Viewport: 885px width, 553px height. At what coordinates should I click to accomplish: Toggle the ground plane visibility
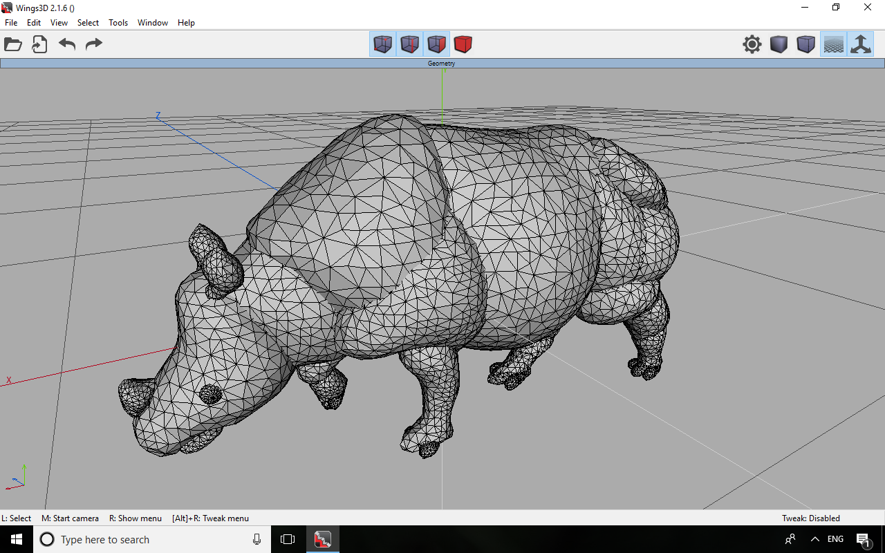coord(834,44)
